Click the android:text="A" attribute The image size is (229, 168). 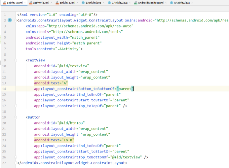51,83
